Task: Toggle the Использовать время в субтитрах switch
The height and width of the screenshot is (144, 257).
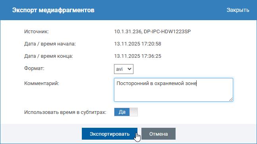Action: pos(126,112)
